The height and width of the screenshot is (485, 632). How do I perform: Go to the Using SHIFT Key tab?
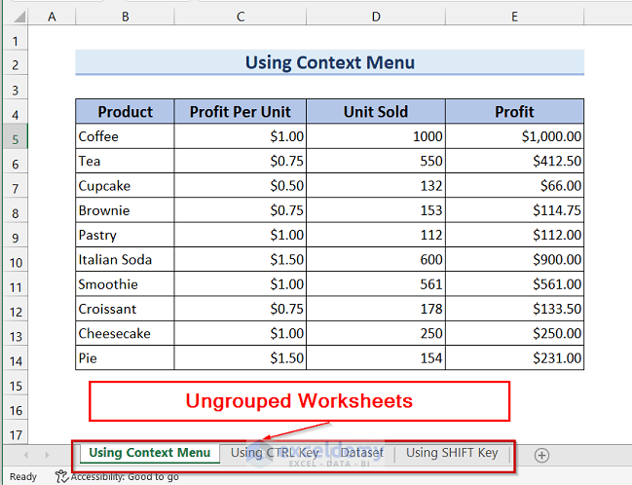click(451, 453)
